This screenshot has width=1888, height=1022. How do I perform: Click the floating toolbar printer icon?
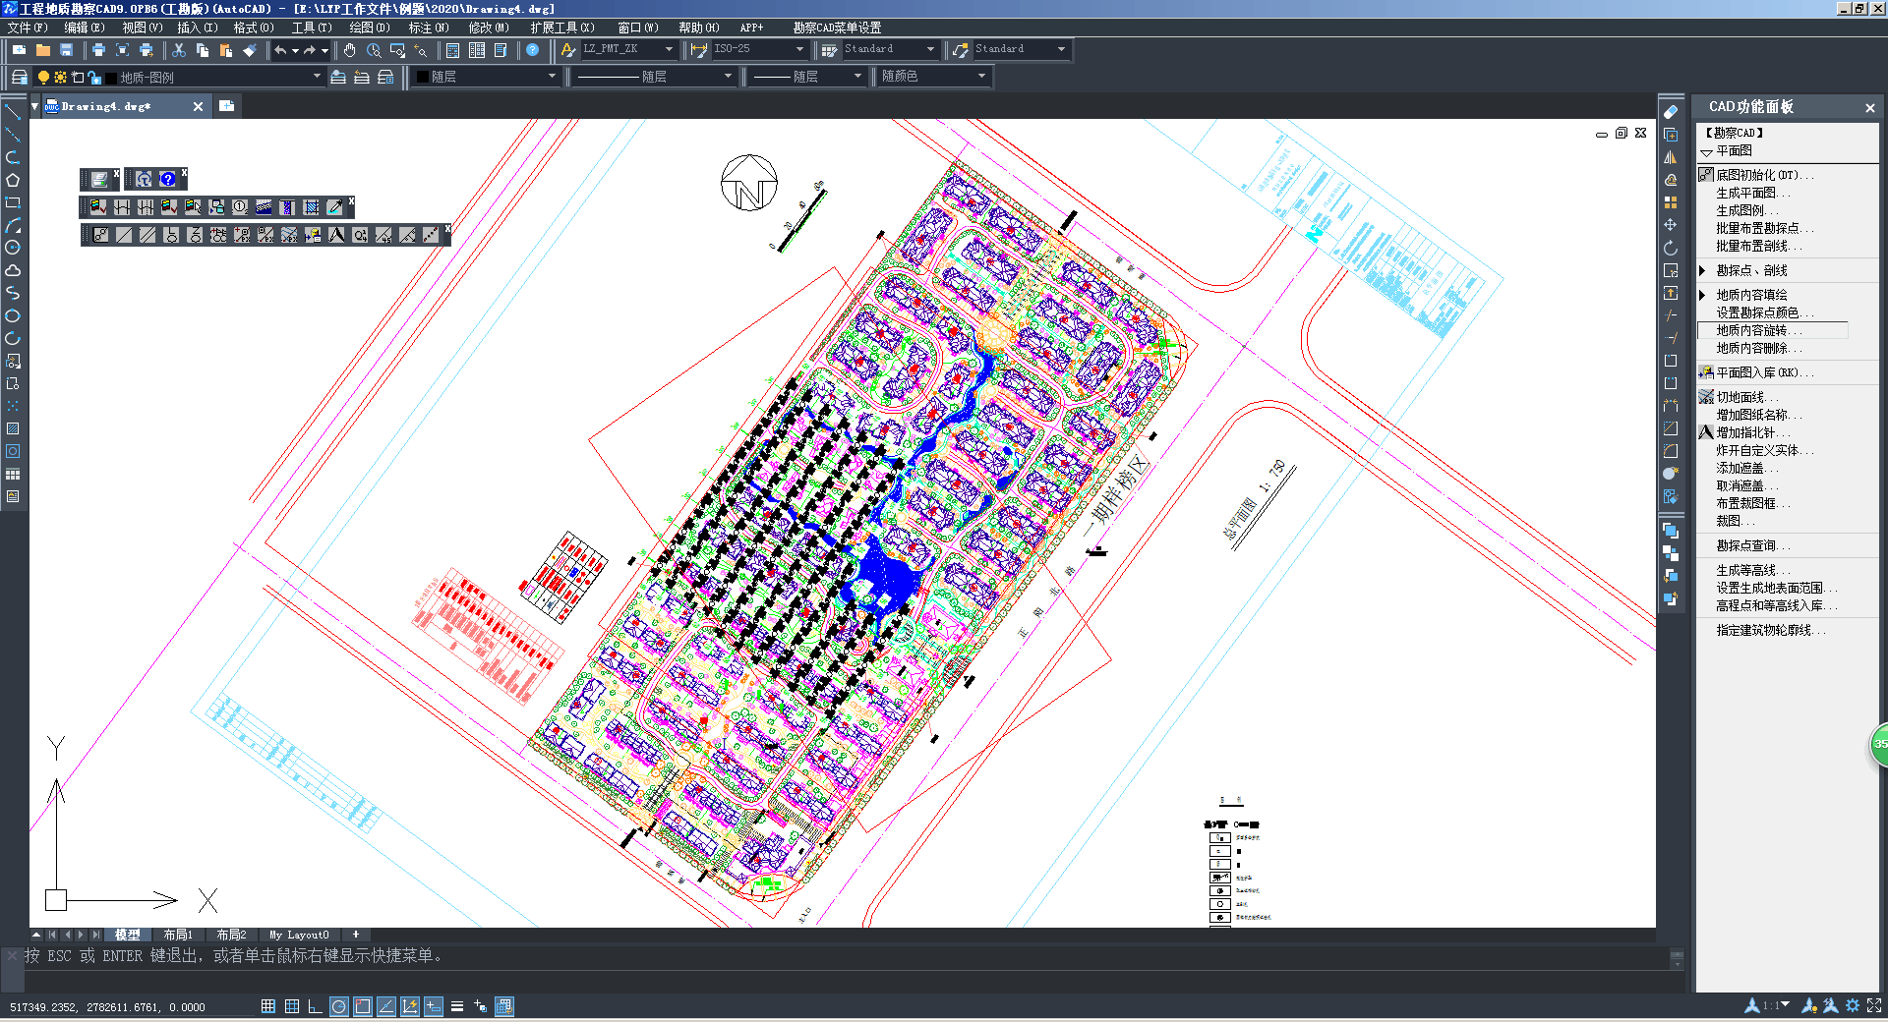(x=99, y=179)
